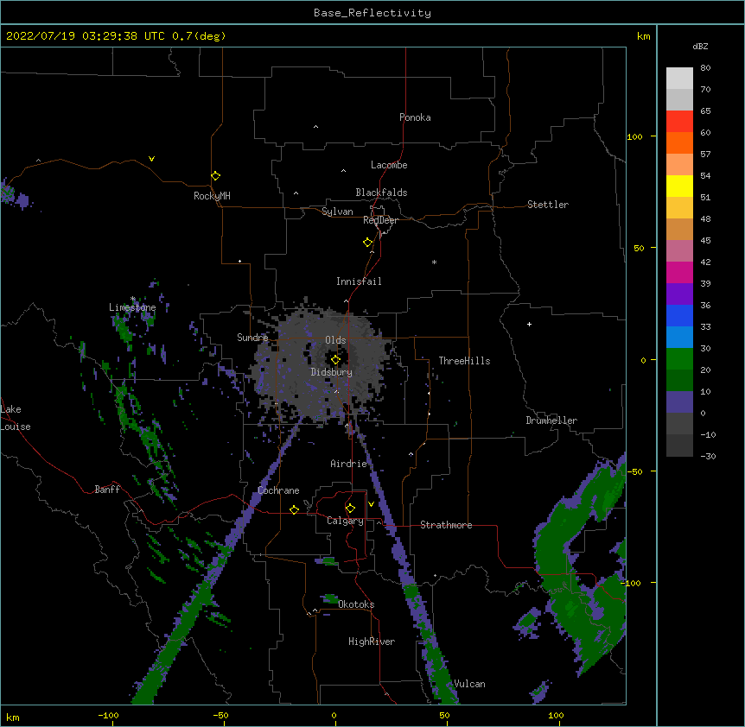Select the RedDeer city label

[380, 220]
